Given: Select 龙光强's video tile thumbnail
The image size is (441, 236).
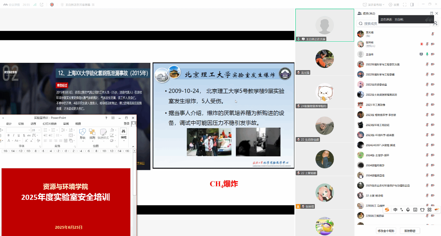Looking at the screenshot, I should click(x=324, y=59).
